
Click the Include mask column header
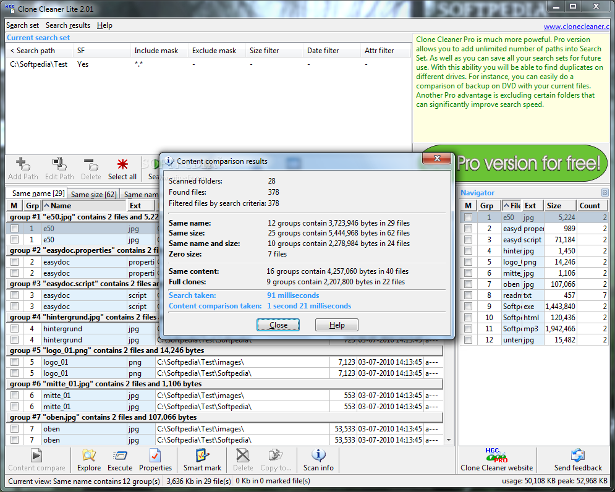159,51
